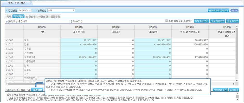This screenshot has height=103, width=244.
Task: Click the table scrollbar up arrow
Action: click(237, 26)
